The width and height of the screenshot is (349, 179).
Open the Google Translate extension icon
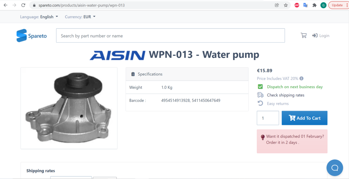click(306, 5)
